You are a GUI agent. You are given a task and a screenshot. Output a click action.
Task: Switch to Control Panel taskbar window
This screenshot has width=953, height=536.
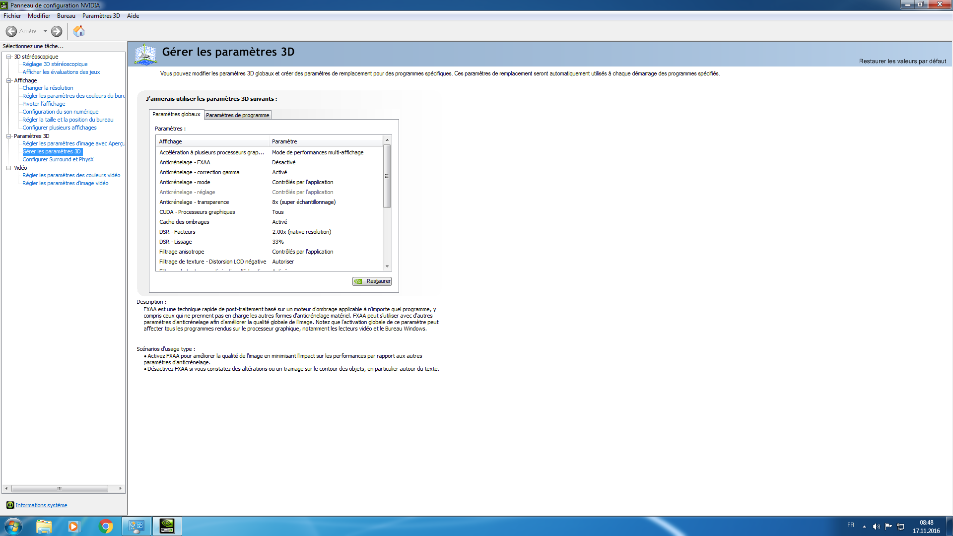pyautogui.click(x=136, y=526)
